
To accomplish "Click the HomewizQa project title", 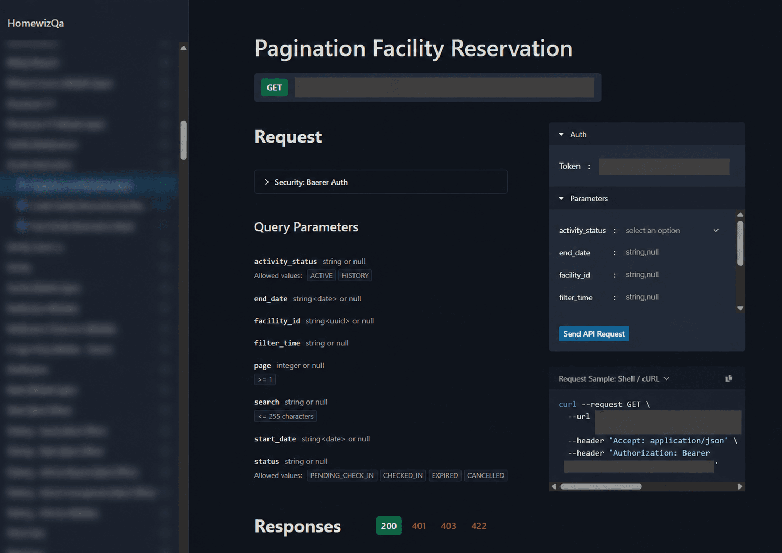I will (36, 23).
